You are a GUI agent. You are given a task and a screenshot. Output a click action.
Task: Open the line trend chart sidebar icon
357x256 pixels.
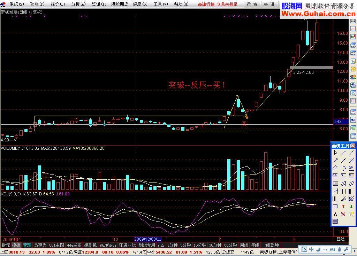353,29
